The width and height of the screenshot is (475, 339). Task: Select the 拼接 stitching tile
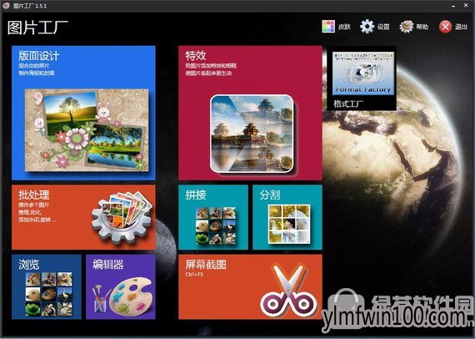click(x=213, y=217)
